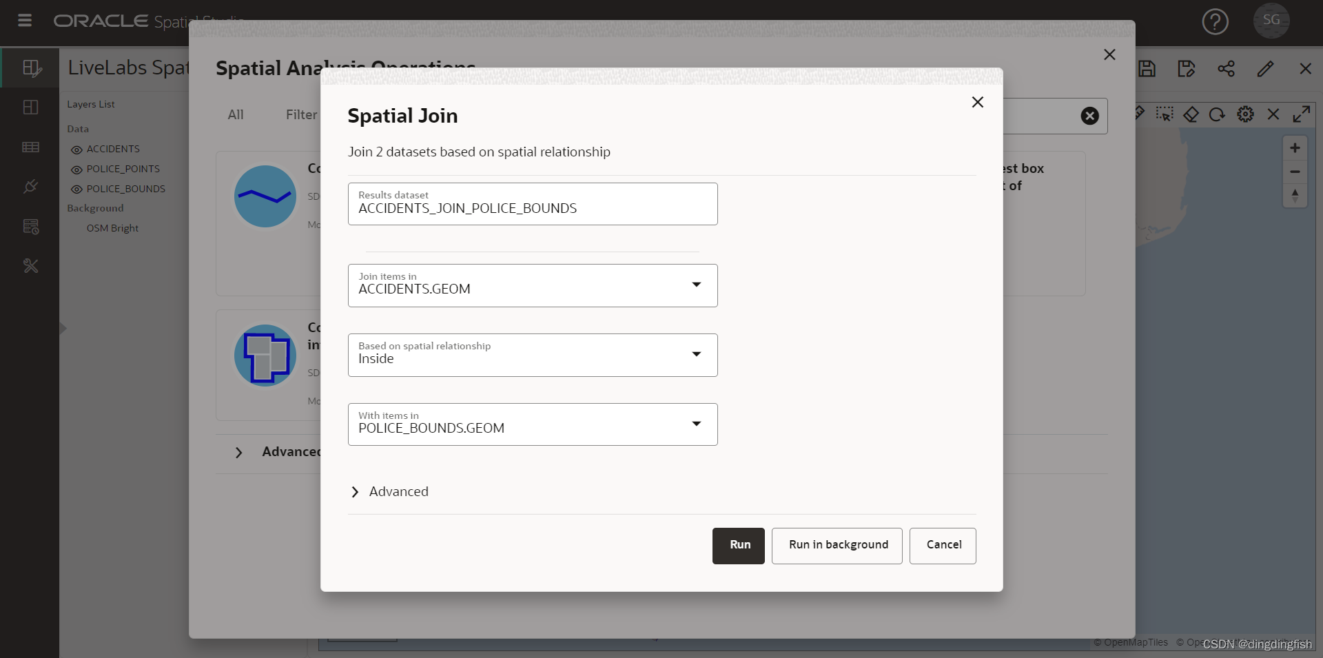Screen dimensions: 1323x658
Task: Click the Edit pencil icon
Action: pos(1265,69)
